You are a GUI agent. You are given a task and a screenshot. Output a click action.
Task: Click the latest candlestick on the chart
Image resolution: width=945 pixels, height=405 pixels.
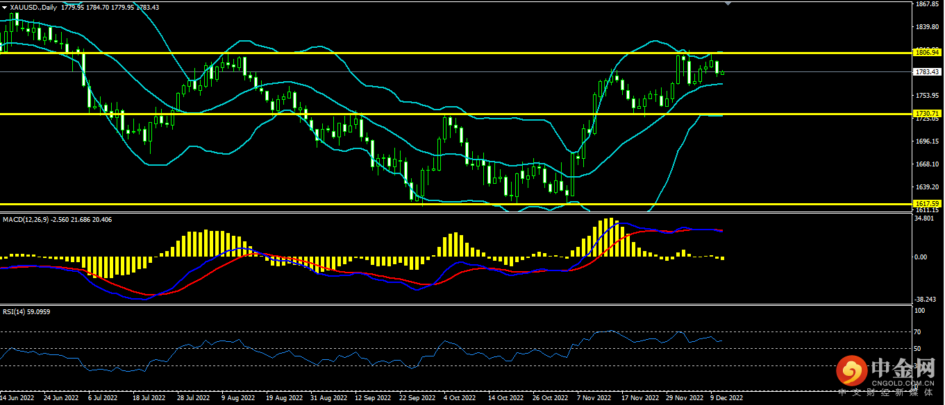(722, 72)
